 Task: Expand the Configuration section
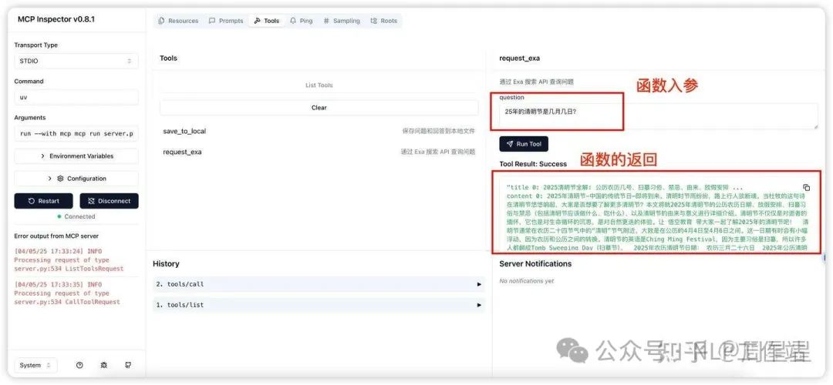(x=76, y=179)
